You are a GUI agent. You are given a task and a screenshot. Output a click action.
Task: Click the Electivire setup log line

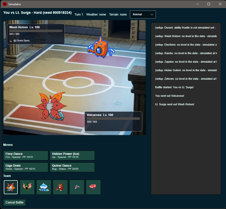tap(186, 45)
